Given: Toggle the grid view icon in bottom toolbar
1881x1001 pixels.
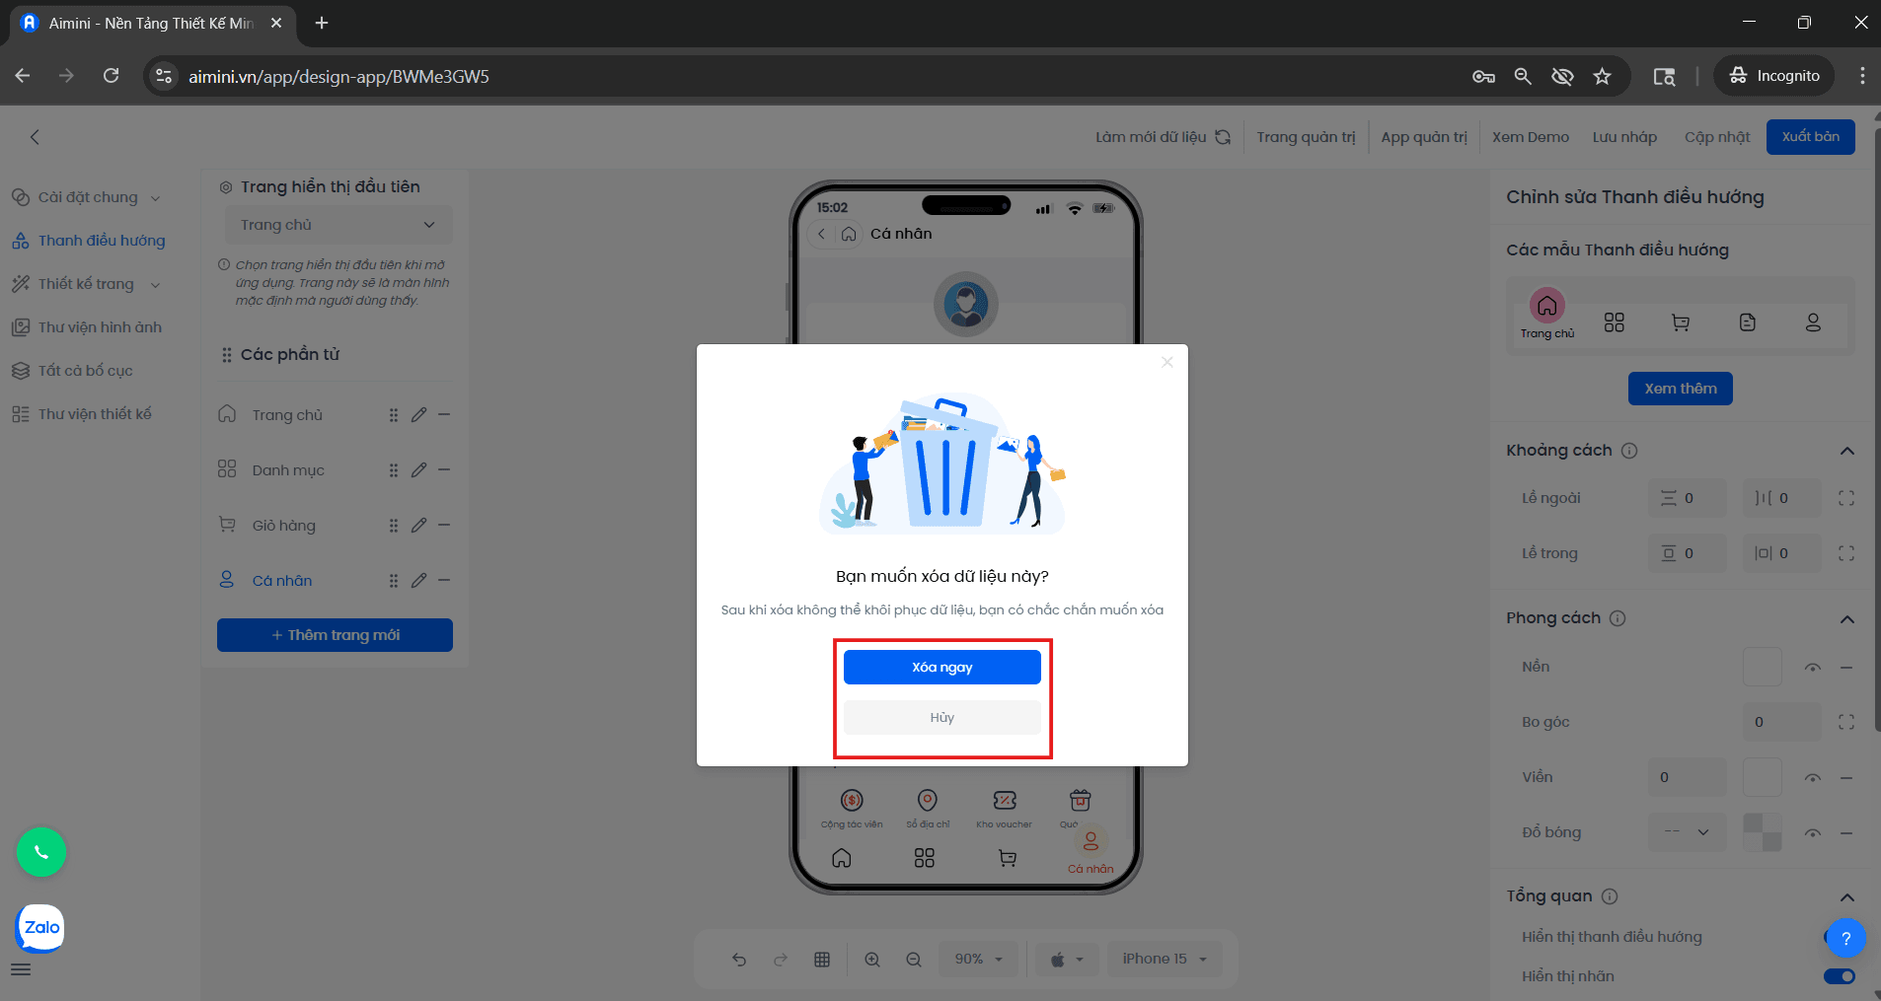Looking at the screenshot, I should [x=822, y=960].
